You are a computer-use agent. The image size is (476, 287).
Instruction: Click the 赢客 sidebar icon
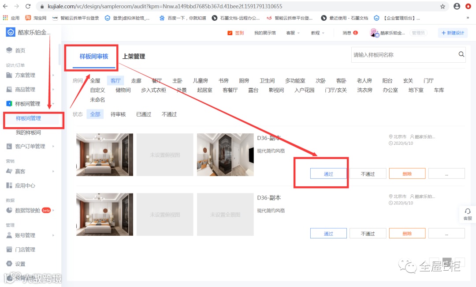pos(9,171)
